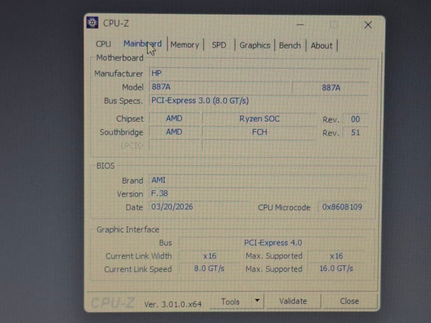431x323 pixels.
Task: Open the Memory tab
Action: (x=185, y=45)
